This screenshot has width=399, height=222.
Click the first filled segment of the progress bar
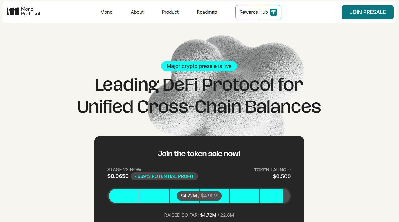pos(124,196)
